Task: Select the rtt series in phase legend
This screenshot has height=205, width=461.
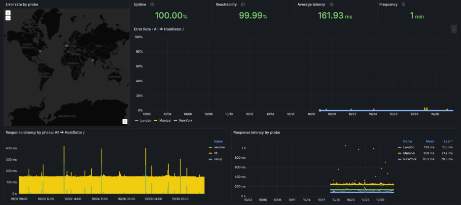Action: (x=216, y=153)
